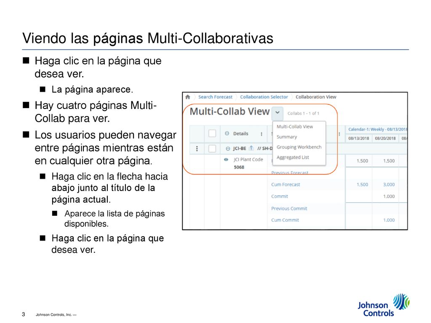Click the Commit row label
The image size is (431, 323).
279,196
